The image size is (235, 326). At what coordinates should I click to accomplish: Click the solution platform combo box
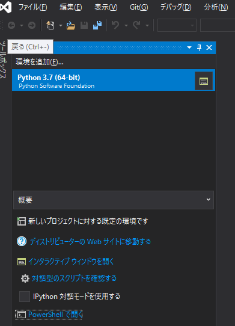click(x=218, y=25)
